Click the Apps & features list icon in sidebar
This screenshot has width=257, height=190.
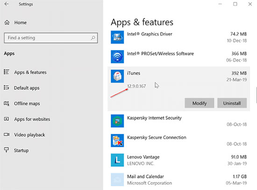7,72
